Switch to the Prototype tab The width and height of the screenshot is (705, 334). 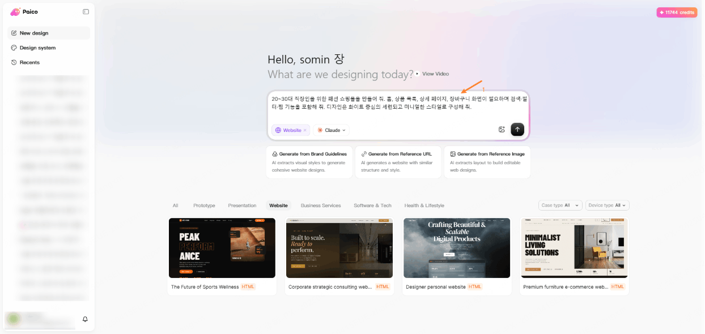pyautogui.click(x=204, y=205)
